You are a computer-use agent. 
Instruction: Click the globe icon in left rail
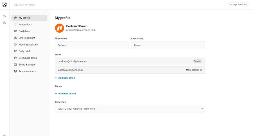pyautogui.click(x=4, y=23)
